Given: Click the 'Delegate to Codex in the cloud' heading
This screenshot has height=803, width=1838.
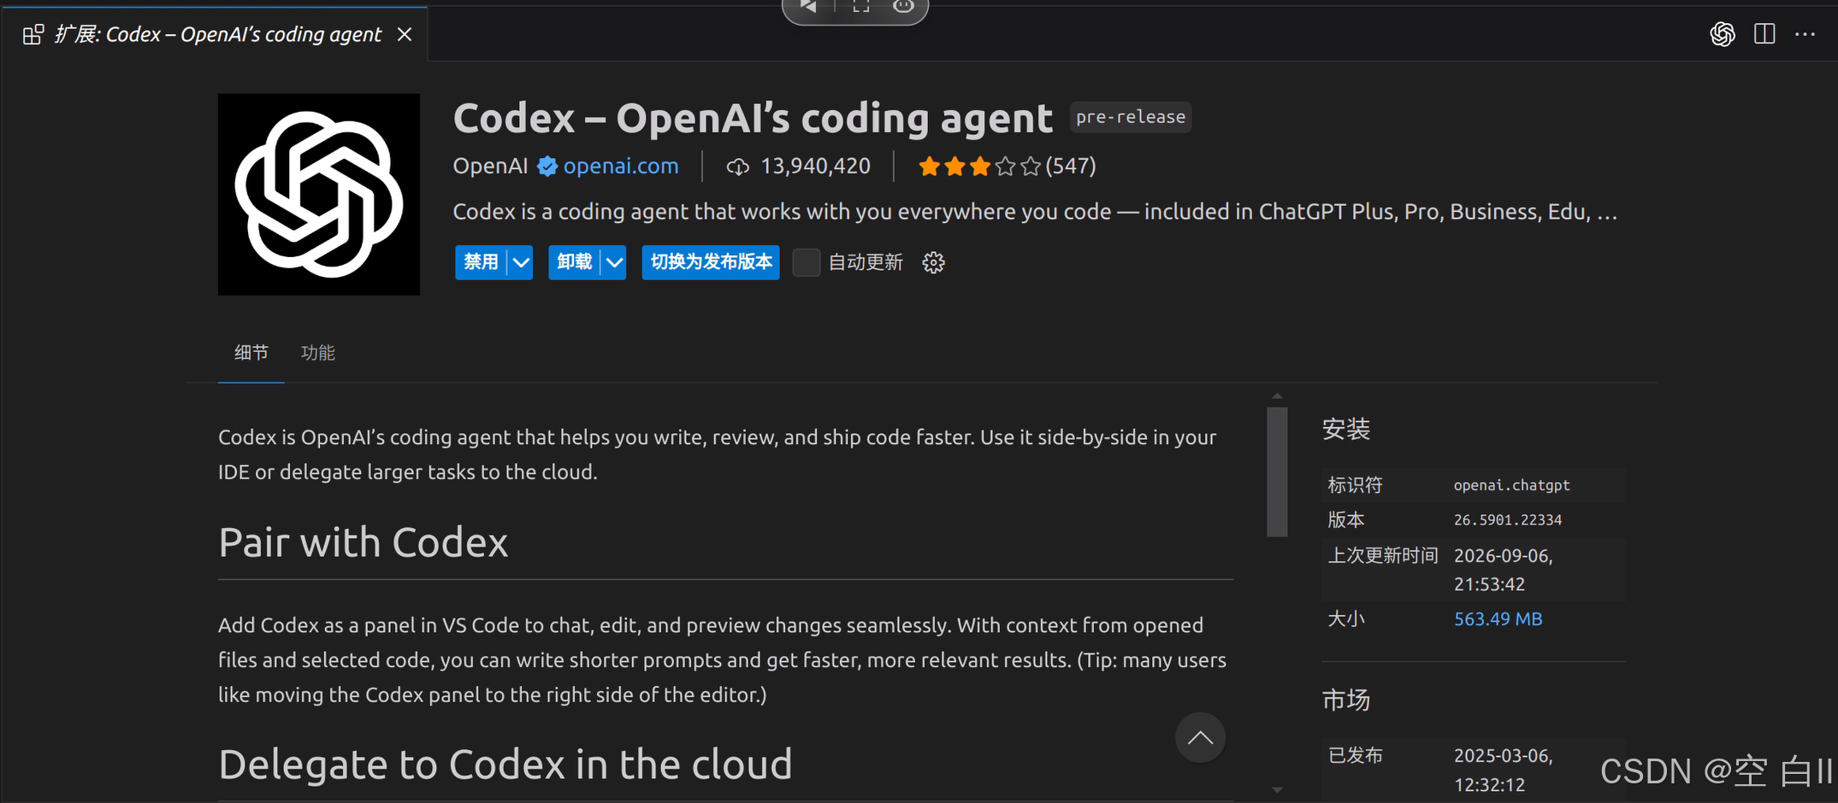Looking at the screenshot, I should (x=505, y=764).
